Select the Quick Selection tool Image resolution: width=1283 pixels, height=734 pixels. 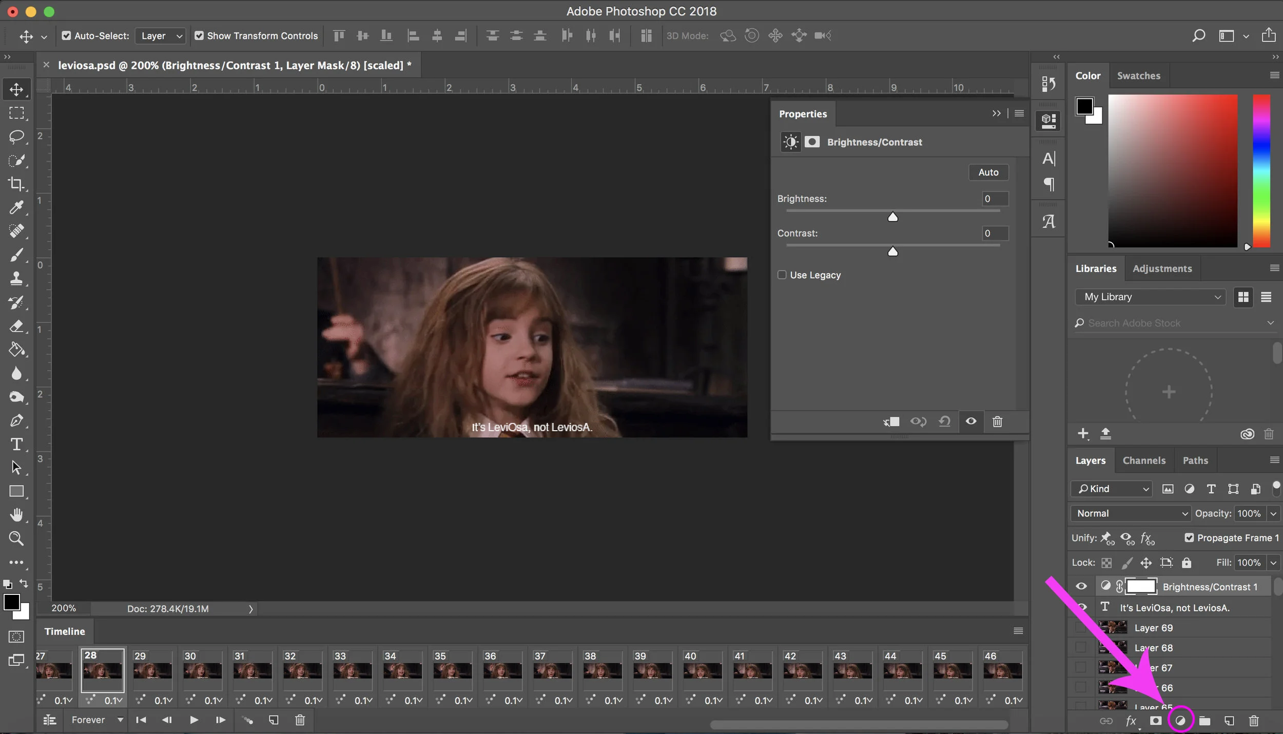tap(16, 160)
